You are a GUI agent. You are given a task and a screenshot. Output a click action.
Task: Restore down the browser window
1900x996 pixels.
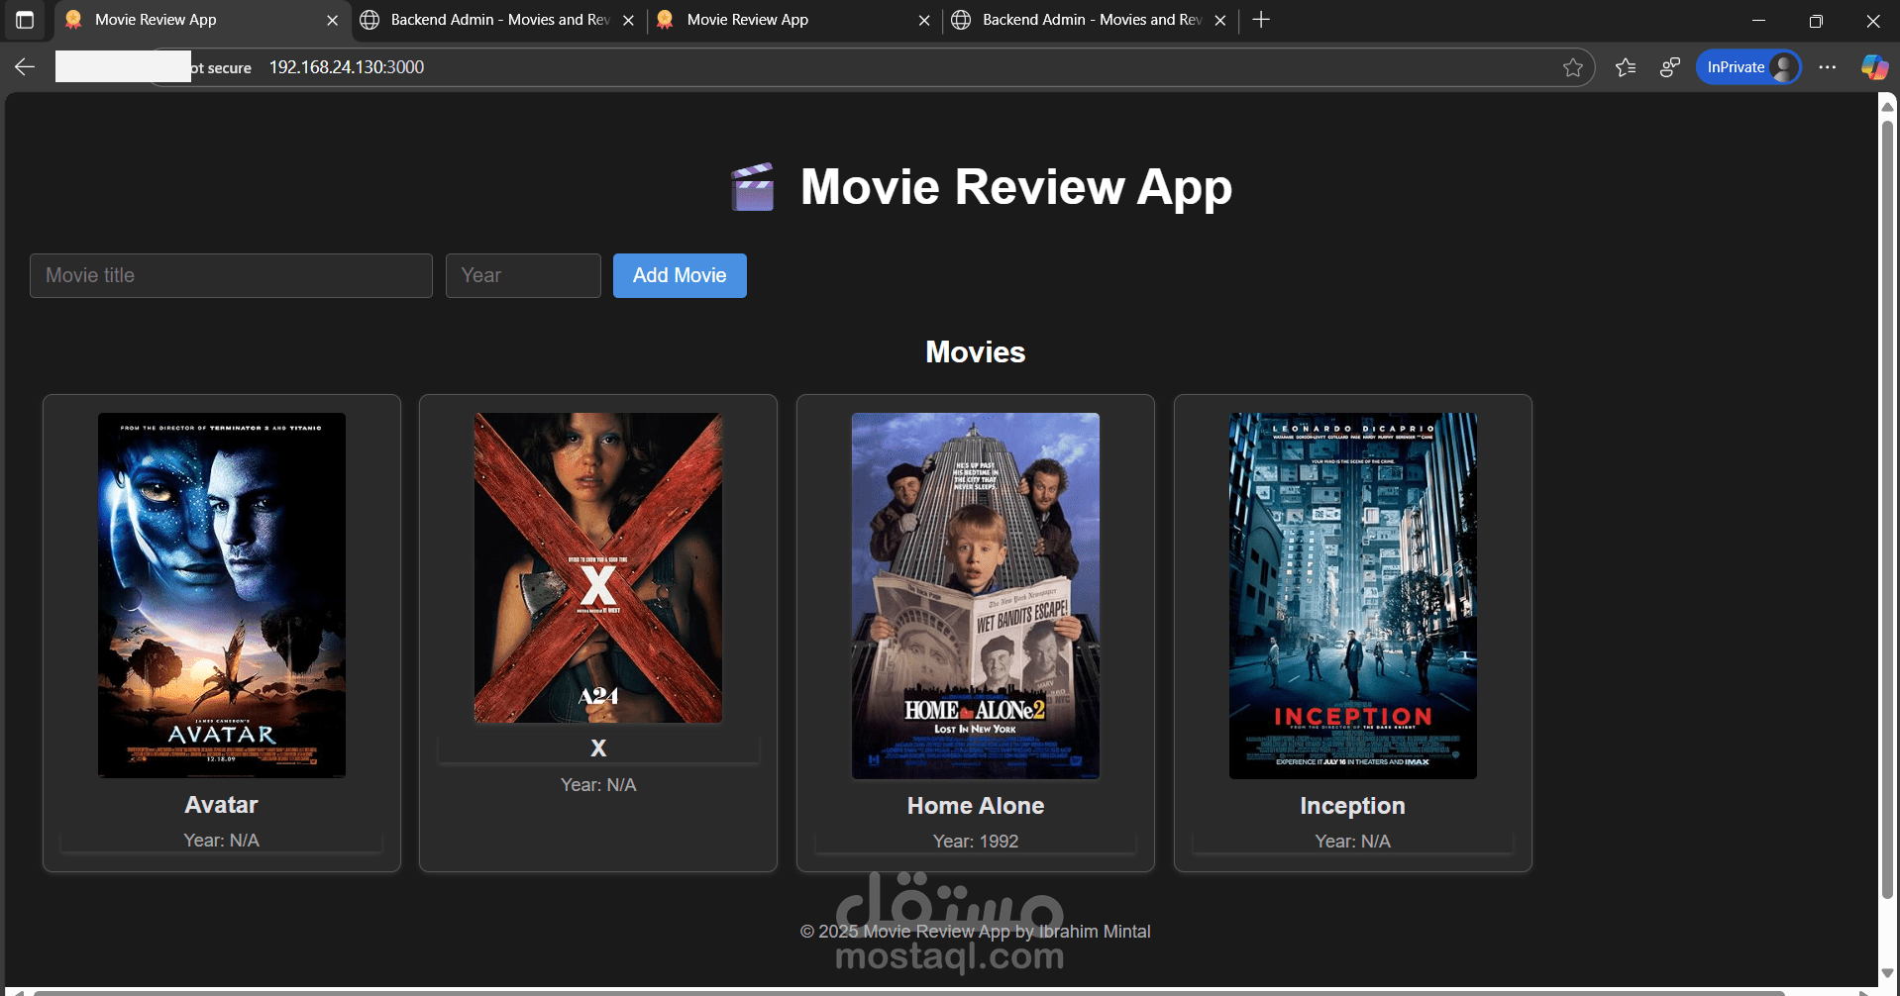coord(1816,20)
